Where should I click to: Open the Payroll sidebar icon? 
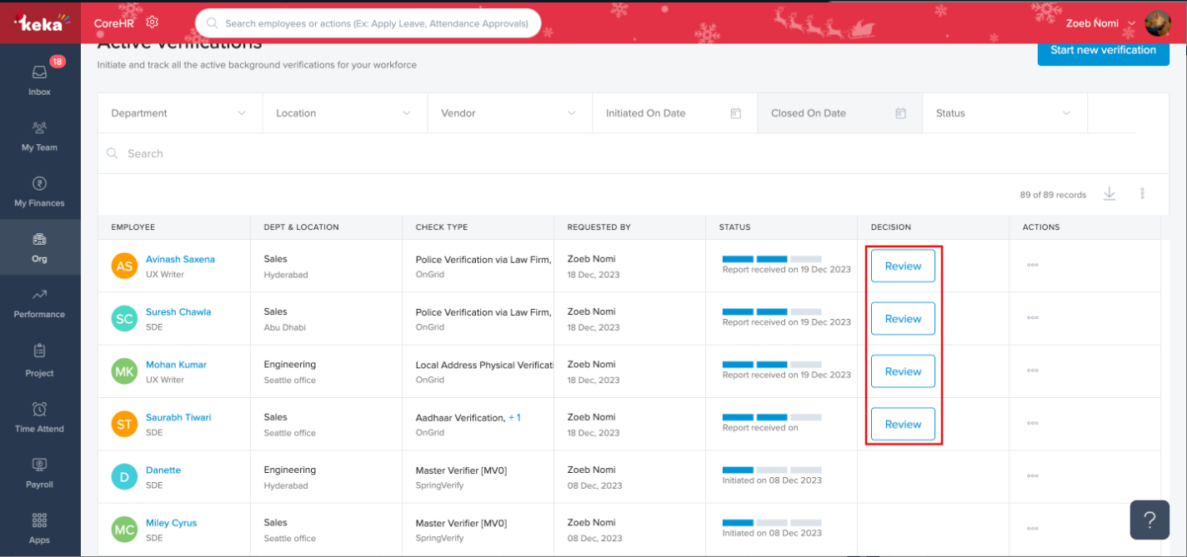(x=39, y=465)
